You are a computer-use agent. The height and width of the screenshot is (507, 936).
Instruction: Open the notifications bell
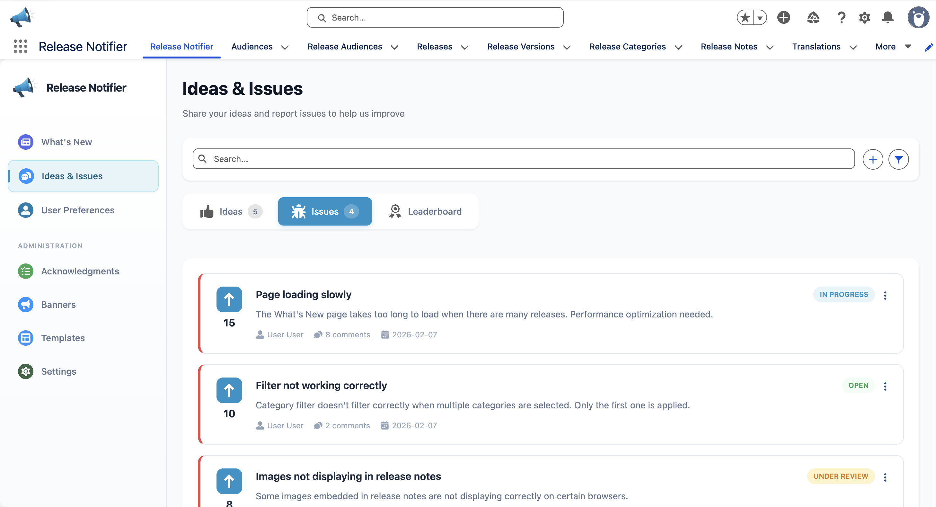[x=888, y=17]
